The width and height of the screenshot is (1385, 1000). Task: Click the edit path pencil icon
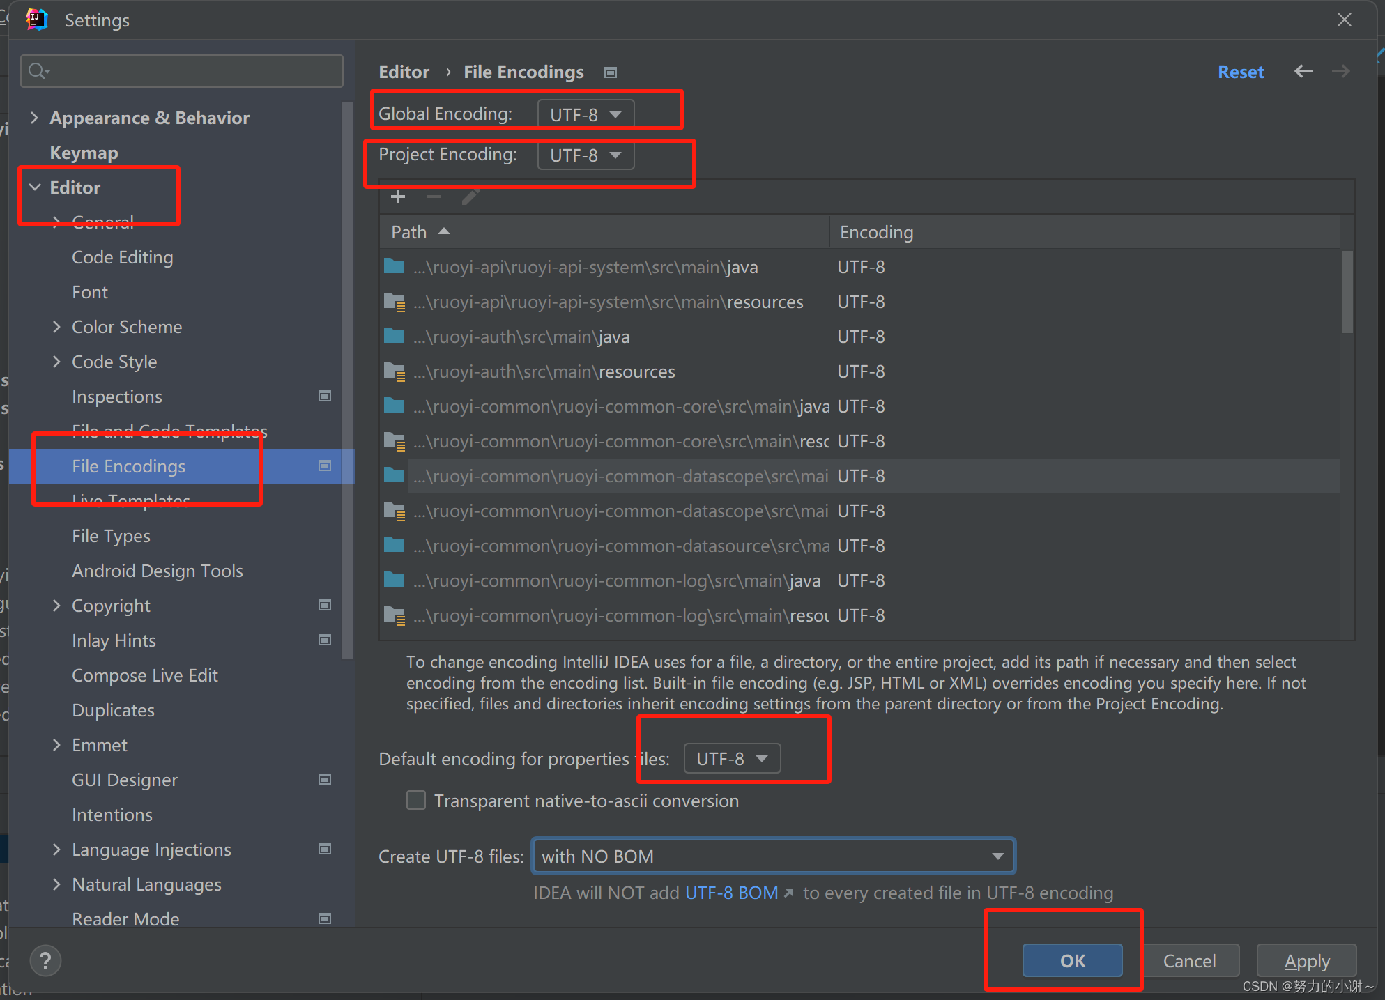pyautogui.click(x=470, y=197)
